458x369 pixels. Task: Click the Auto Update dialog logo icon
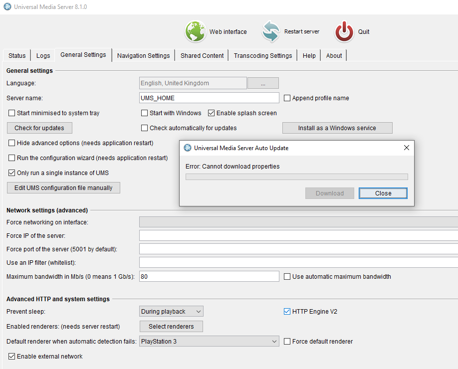point(188,148)
